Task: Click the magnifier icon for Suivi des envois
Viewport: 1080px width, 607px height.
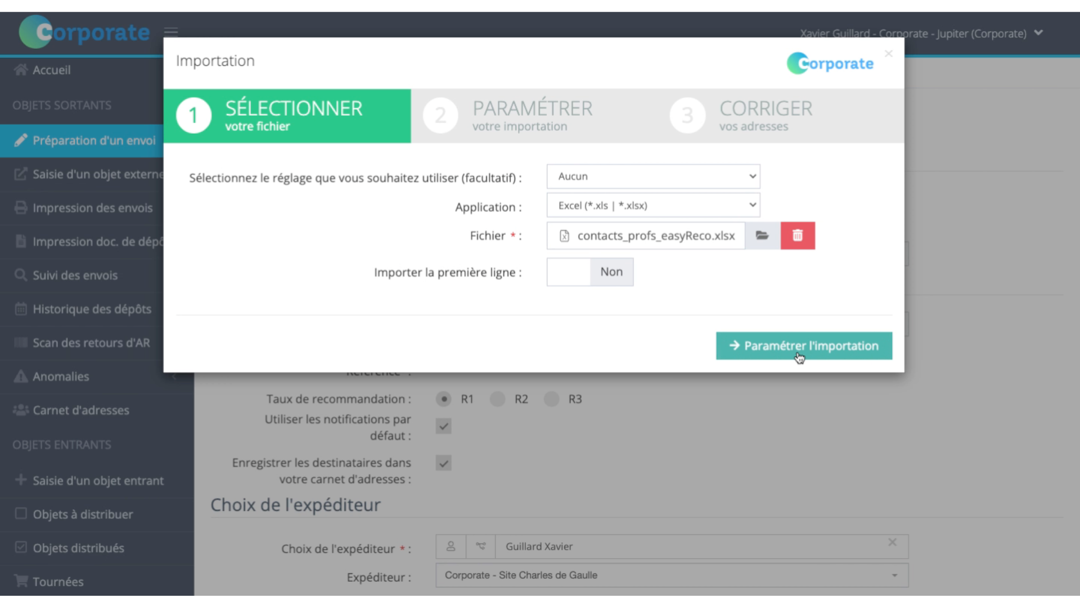Action: tap(21, 275)
